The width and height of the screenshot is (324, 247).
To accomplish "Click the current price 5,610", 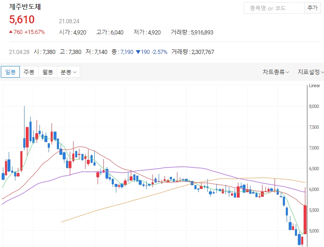I will coord(22,20).
